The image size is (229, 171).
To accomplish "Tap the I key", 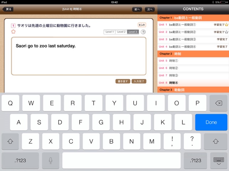I will point(156,103).
